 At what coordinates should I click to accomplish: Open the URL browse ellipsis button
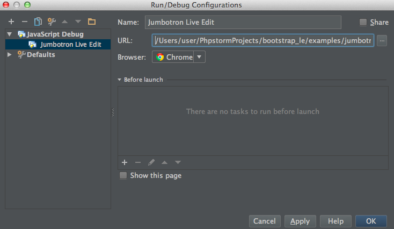point(382,40)
